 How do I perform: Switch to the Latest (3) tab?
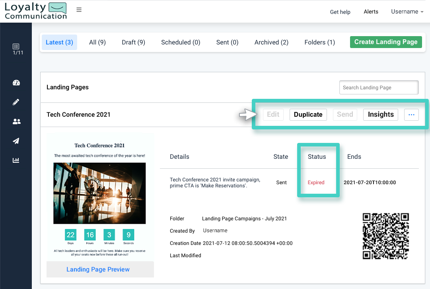coord(60,42)
